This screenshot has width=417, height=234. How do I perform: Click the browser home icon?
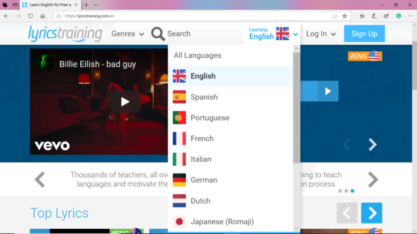click(42, 16)
